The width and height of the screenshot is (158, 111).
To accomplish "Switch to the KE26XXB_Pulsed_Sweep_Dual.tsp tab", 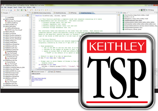I will click(41, 13).
